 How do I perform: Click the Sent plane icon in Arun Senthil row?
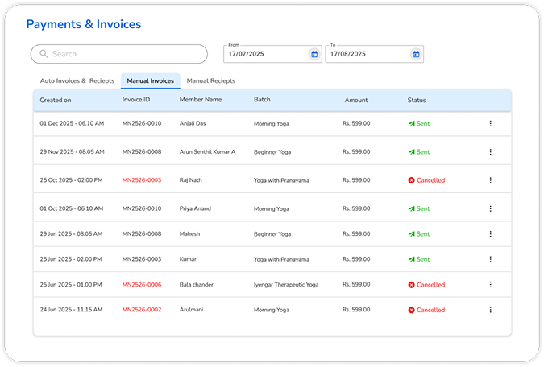[x=412, y=152]
